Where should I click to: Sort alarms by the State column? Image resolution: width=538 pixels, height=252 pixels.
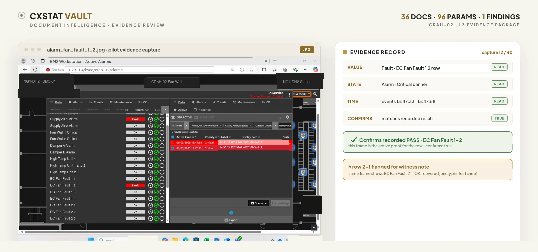coord(287,137)
